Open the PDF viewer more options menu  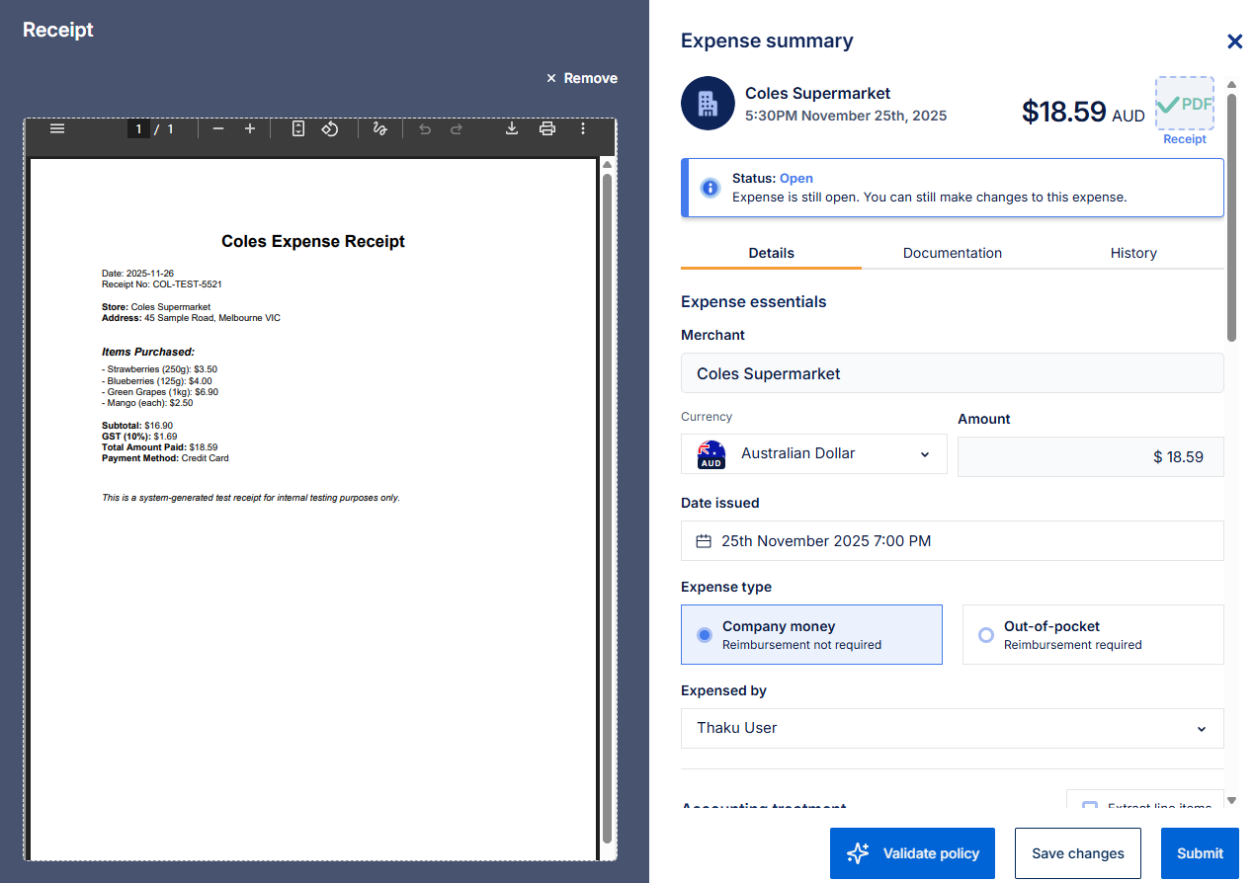tap(583, 128)
